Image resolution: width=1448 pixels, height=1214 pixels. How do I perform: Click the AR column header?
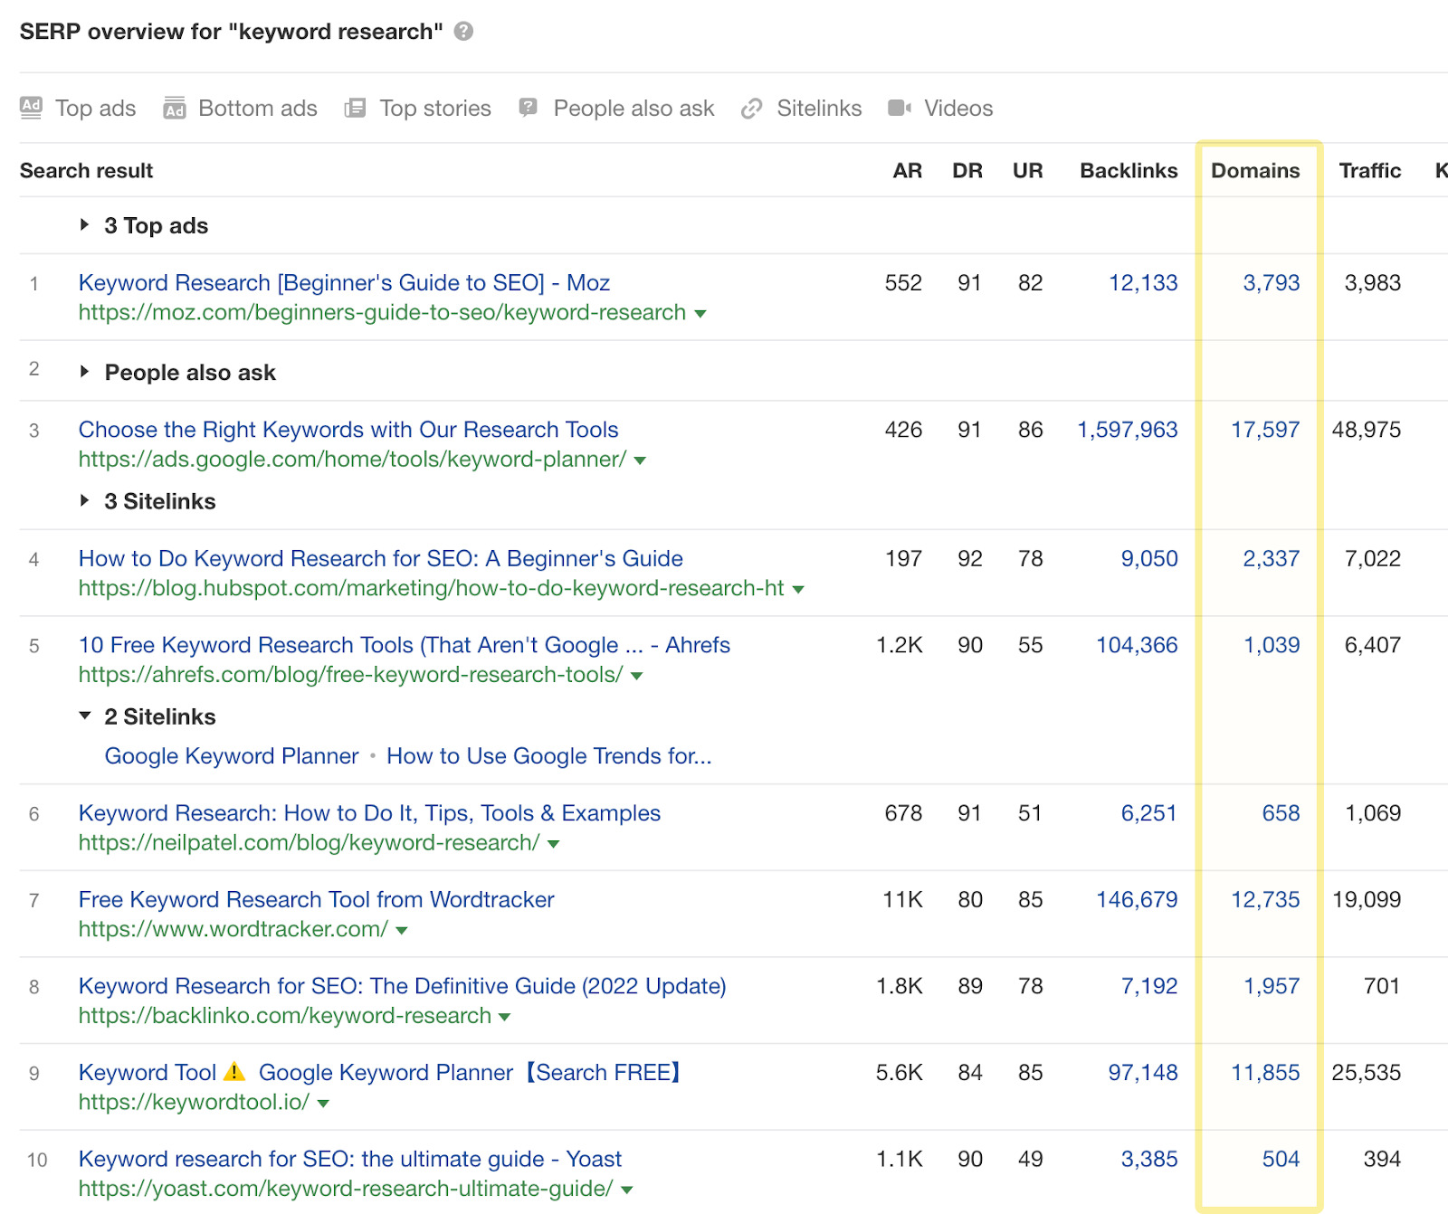pyautogui.click(x=908, y=170)
